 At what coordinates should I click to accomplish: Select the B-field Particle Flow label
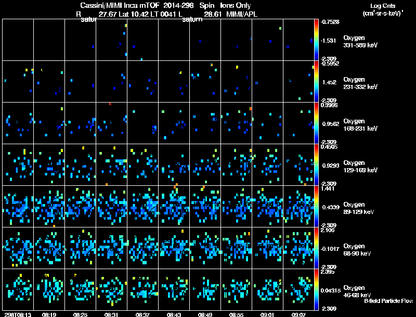(x=388, y=301)
